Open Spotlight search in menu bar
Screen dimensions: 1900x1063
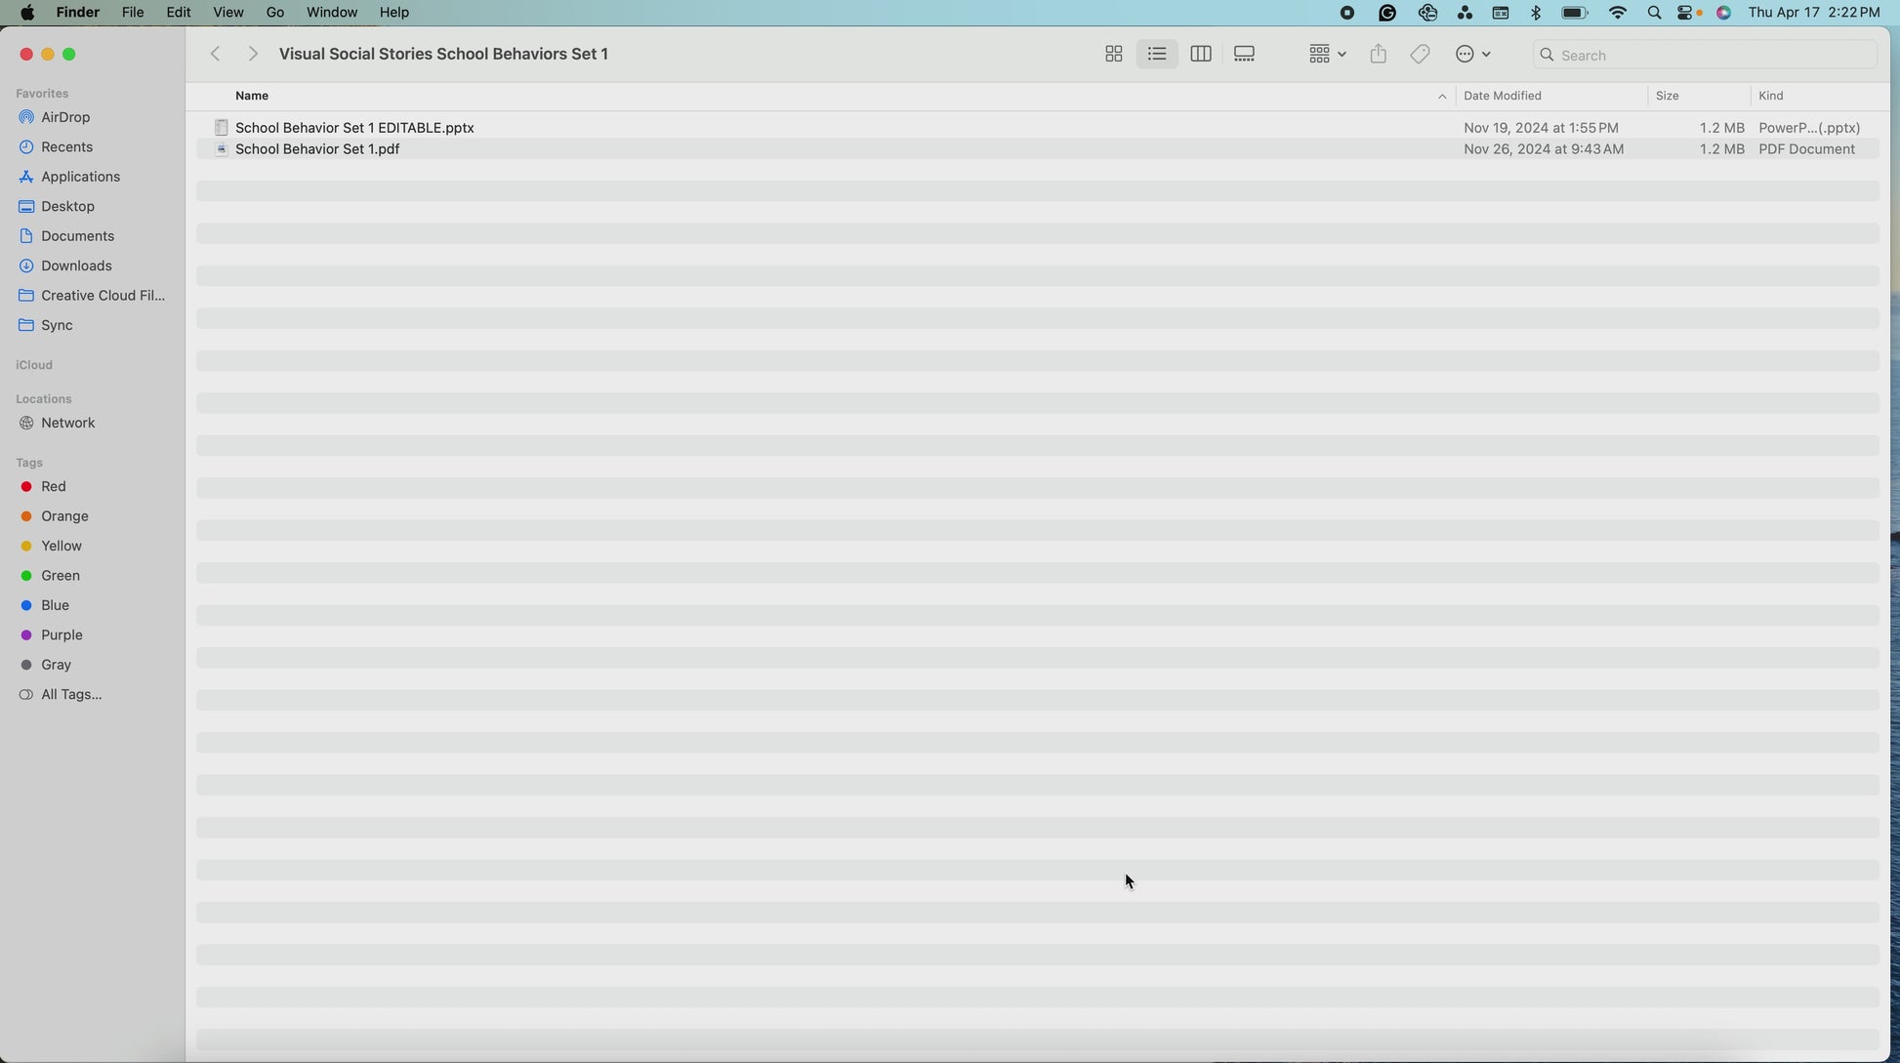[x=1654, y=13]
